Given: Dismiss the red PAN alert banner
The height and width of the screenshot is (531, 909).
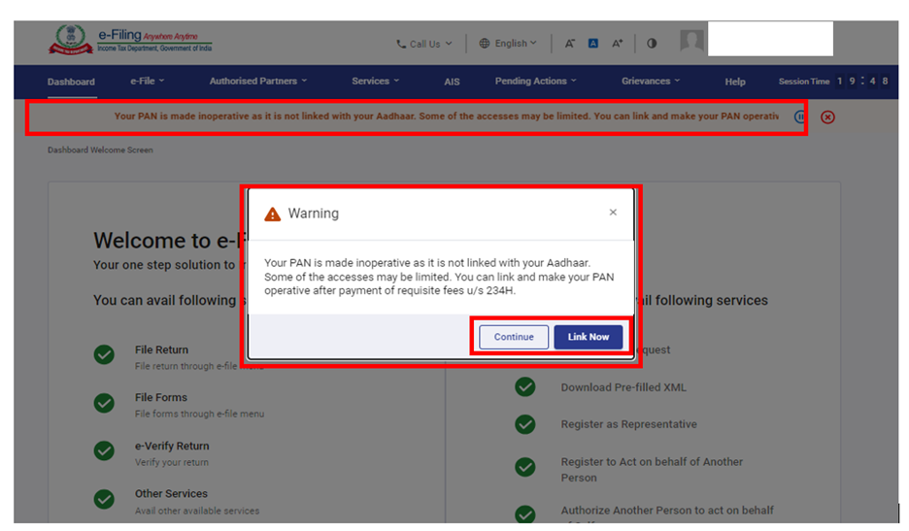Looking at the screenshot, I should [827, 116].
